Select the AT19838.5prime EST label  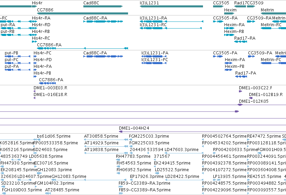pyautogui.click(x=101, y=150)
